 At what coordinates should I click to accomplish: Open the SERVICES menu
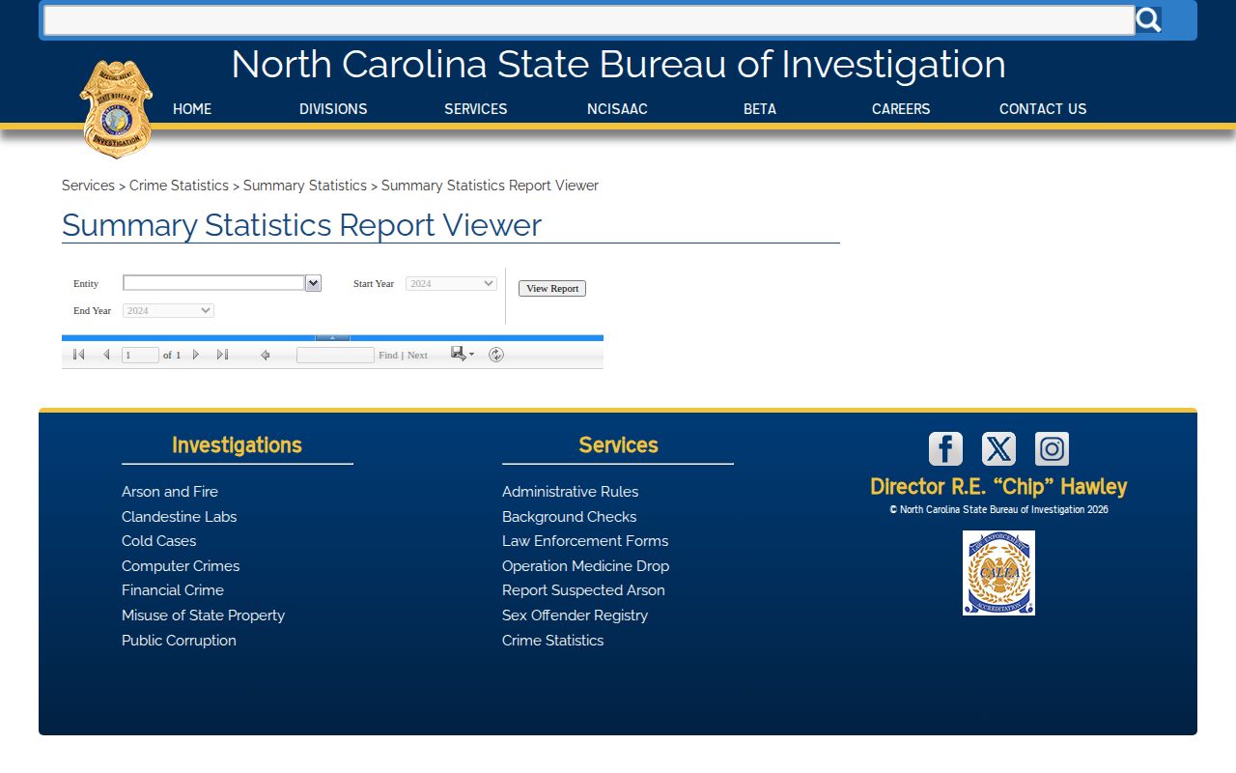476,109
